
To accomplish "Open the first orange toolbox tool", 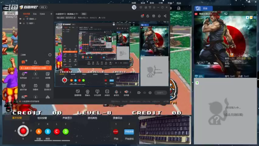I will [x=23, y=62].
